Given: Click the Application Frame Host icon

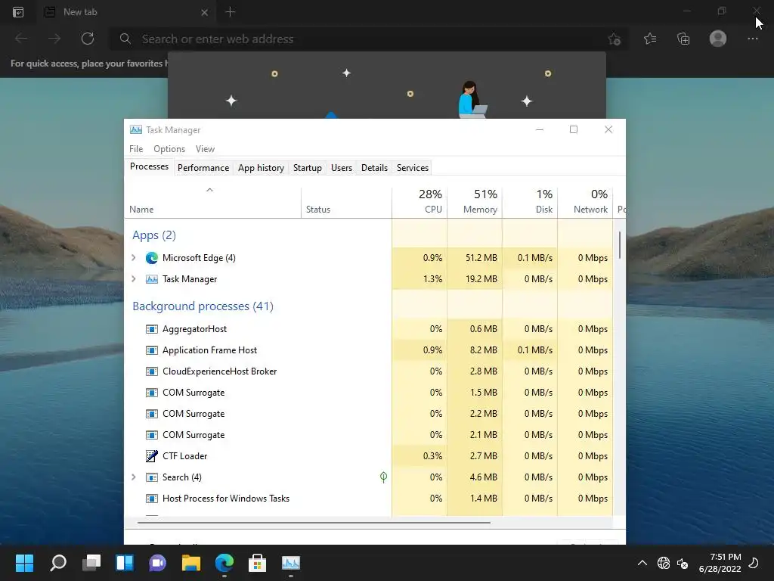Looking at the screenshot, I should click(151, 350).
